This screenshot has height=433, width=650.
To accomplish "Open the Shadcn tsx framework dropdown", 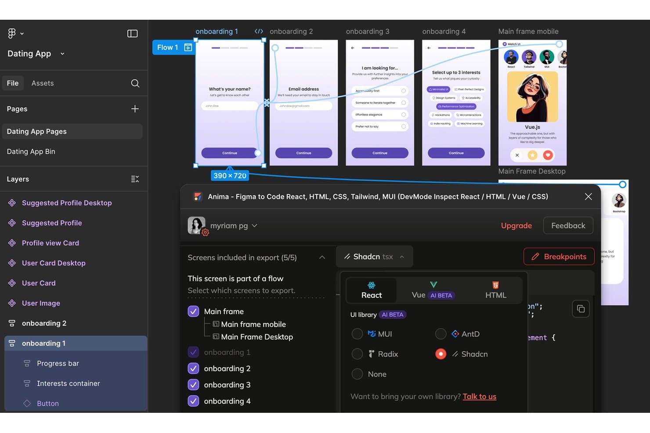I will coord(374,257).
